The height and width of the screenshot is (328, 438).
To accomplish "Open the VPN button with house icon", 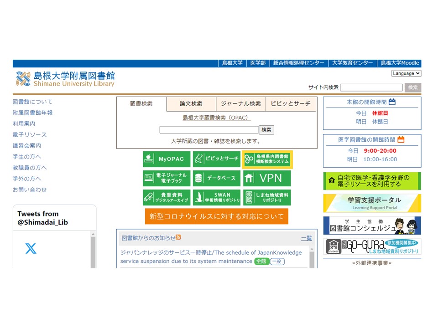I will (x=266, y=178).
